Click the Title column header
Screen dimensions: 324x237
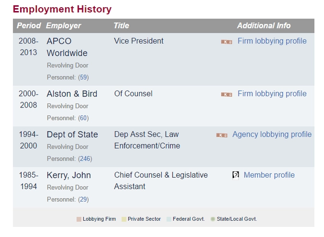click(121, 26)
